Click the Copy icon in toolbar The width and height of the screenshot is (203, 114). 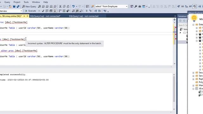(64, 6)
